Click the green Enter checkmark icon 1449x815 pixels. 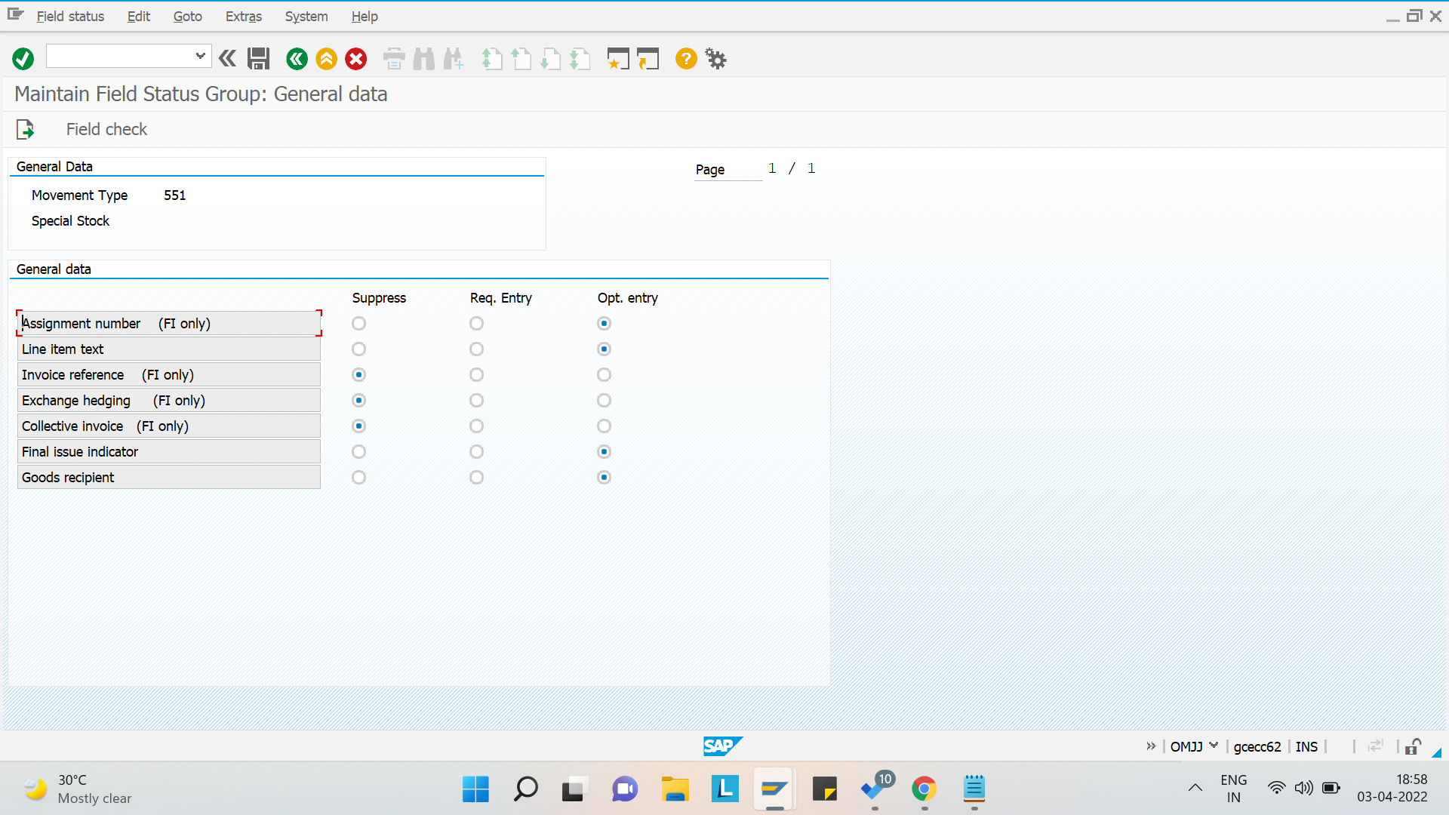coord(23,59)
